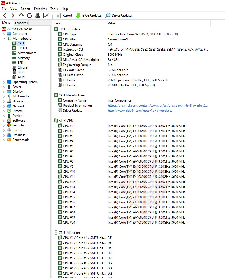
Task: Select the Memory module icon in tree
Action: tap(14, 58)
